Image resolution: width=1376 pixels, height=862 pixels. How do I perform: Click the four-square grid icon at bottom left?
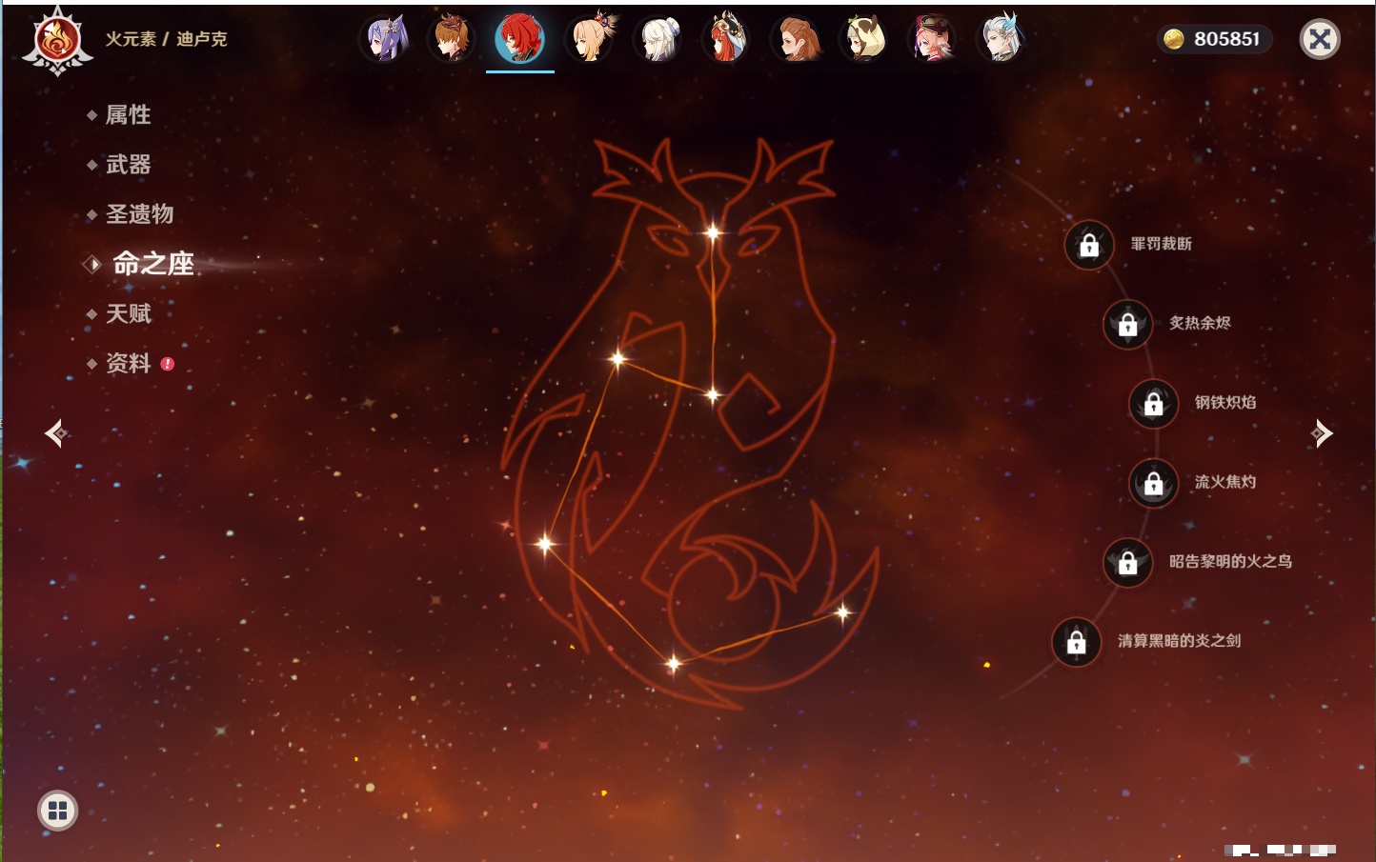[x=57, y=811]
